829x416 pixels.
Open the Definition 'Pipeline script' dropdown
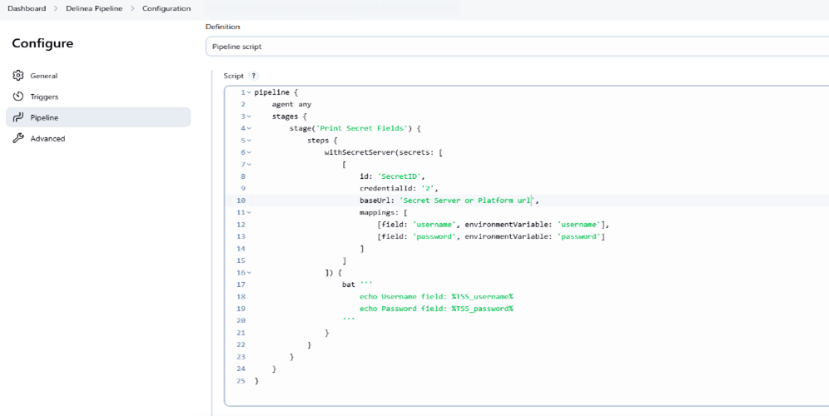point(516,47)
